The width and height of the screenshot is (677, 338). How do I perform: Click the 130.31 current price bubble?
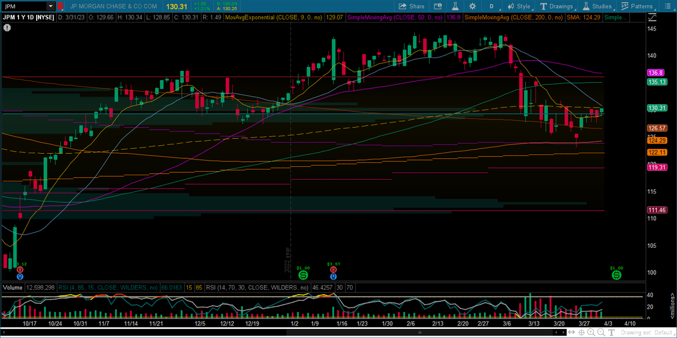click(x=658, y=108)
